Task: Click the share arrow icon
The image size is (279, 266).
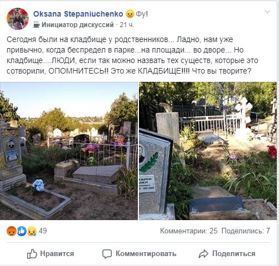Action: [x=203, y=254]
